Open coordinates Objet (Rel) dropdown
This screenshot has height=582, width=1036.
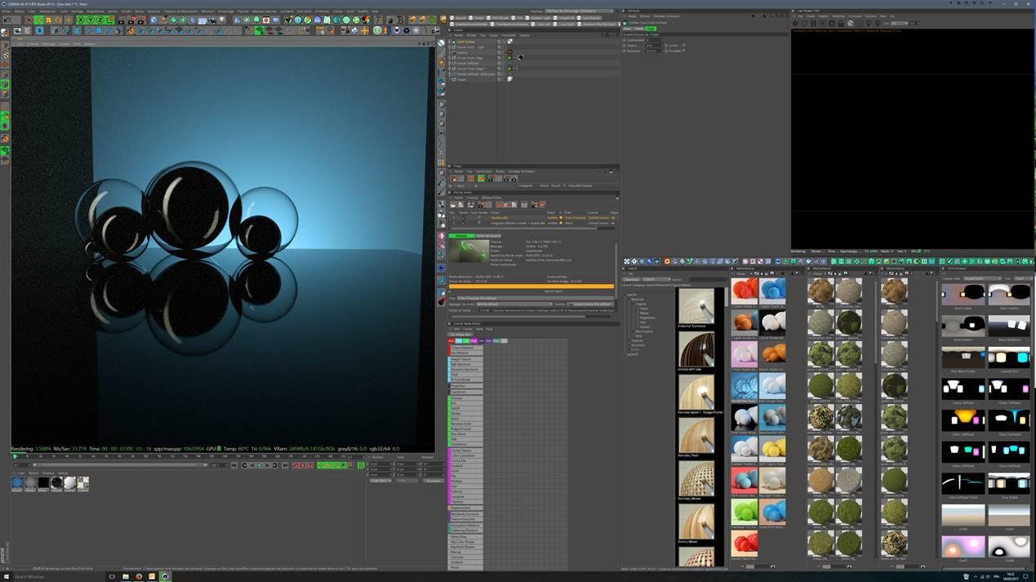pyautogui.click(x=380, y=481)
